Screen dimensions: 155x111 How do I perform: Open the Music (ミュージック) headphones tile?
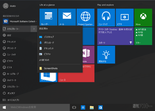pyautogui.click(x=106, y=18)
